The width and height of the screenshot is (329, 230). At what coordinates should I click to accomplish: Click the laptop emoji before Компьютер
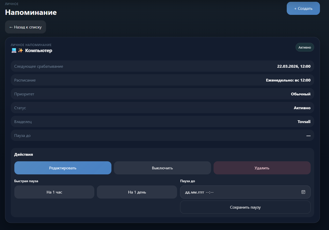pos(14,51)
